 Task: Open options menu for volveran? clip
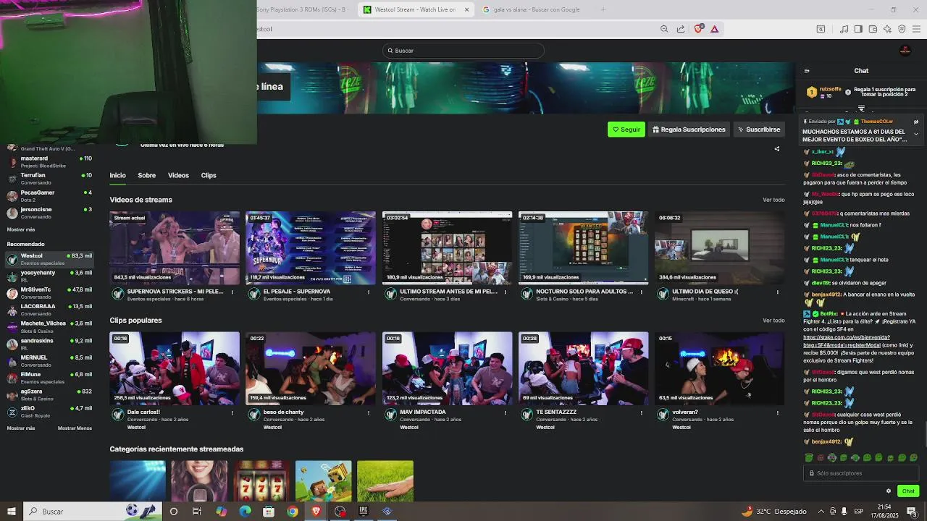tap(778, 412)
